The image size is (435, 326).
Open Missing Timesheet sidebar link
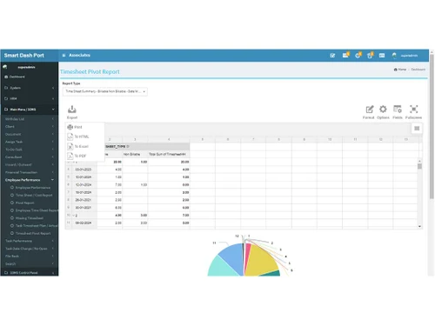pos(30,218)
